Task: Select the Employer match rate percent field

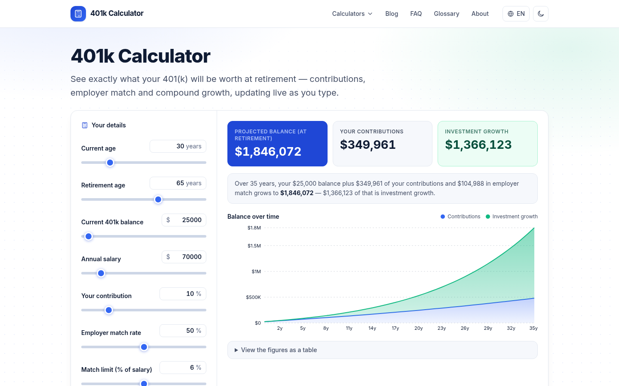Action: pyautogui.click(x=183, y=331)
